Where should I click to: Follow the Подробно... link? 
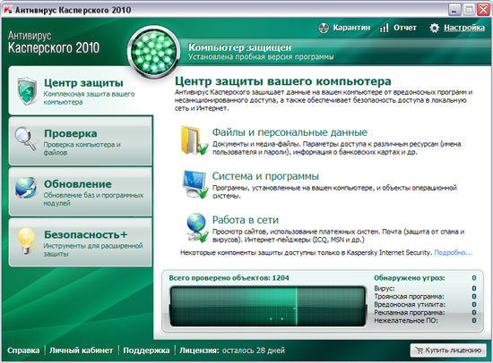pyautogui.click(x=453, y=252)
